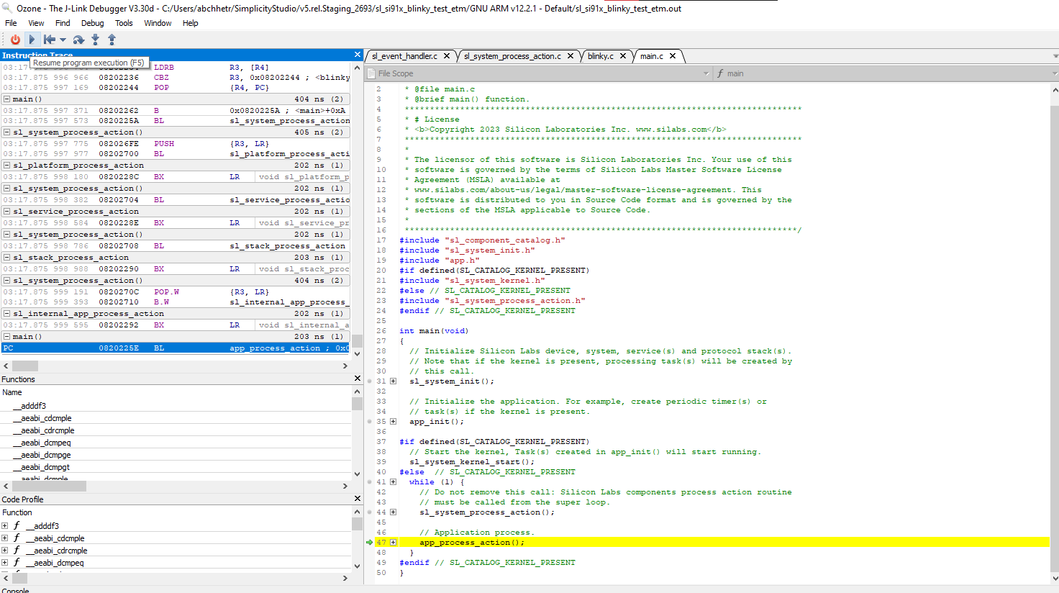Select the Step Over icon
The image size is (1059, 593).
(78, 40)
